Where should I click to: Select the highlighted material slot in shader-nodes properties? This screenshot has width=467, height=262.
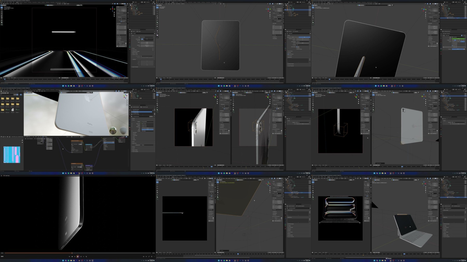tap(142, 112)
